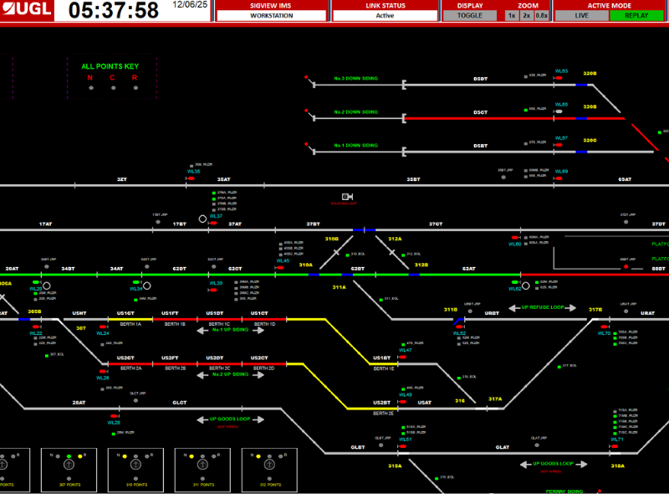Click the yellow US1GT Berth 1A track
The image size is (669, 494).
(x=130, y=319)
